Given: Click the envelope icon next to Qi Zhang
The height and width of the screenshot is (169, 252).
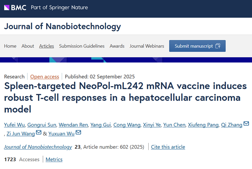Looking at the screenshot, I should tap(246, 124).
